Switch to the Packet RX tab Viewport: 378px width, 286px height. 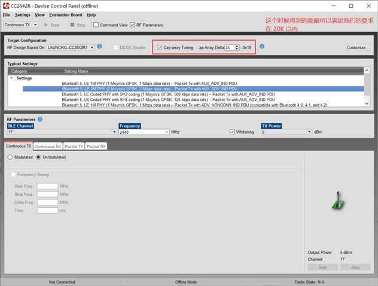tap(96, 146)
